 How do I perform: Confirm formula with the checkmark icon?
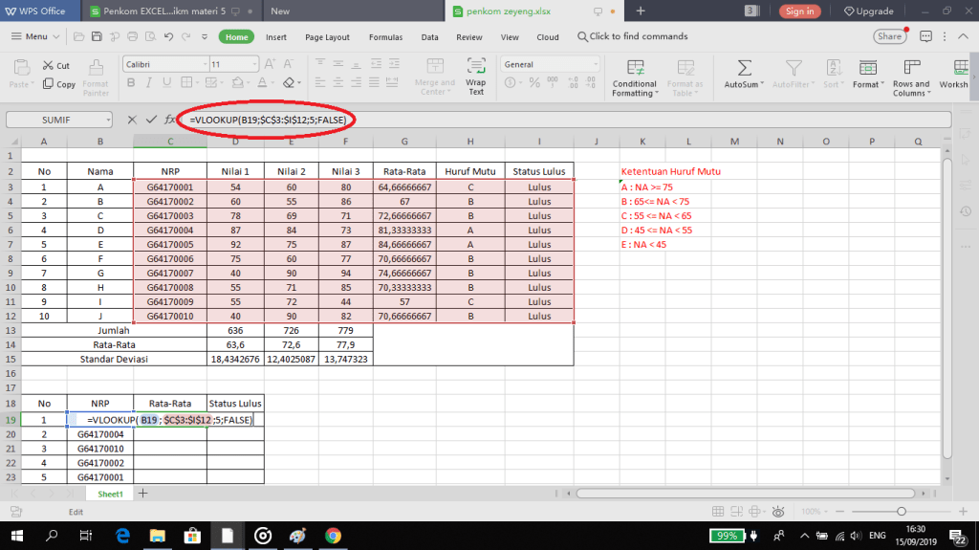pyautogui.click(x=150, y=120)
